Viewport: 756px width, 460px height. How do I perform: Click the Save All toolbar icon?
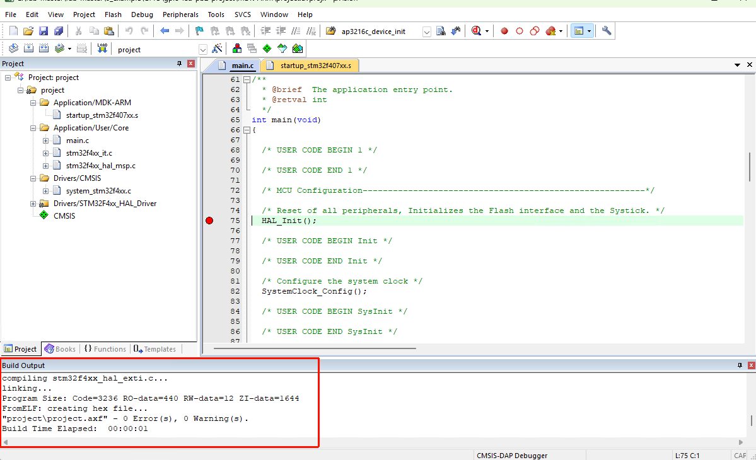coord(59,31)
